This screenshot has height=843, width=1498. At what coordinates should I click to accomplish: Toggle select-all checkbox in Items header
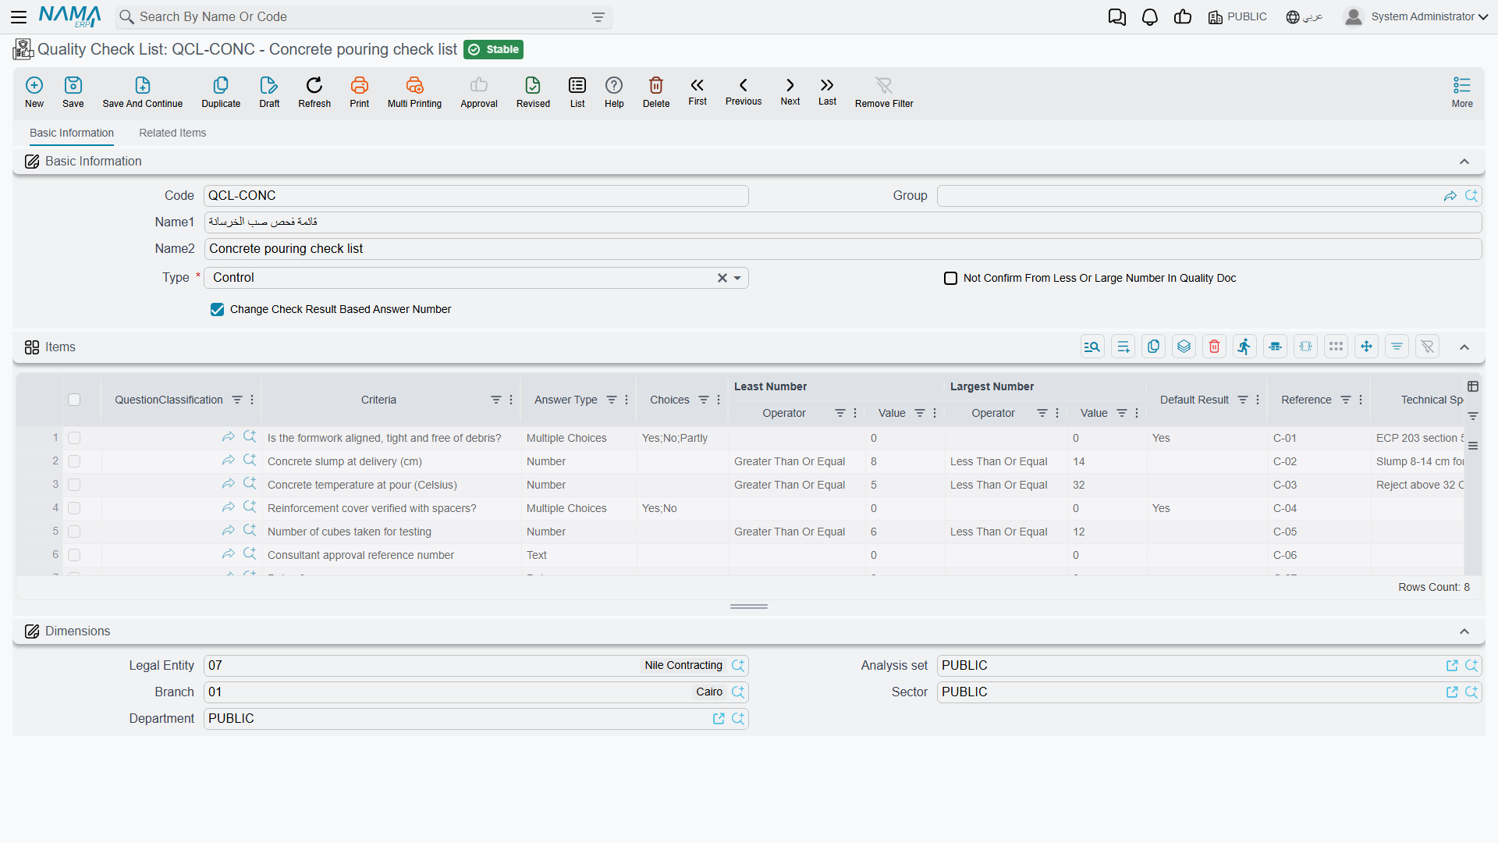(74, 400)
